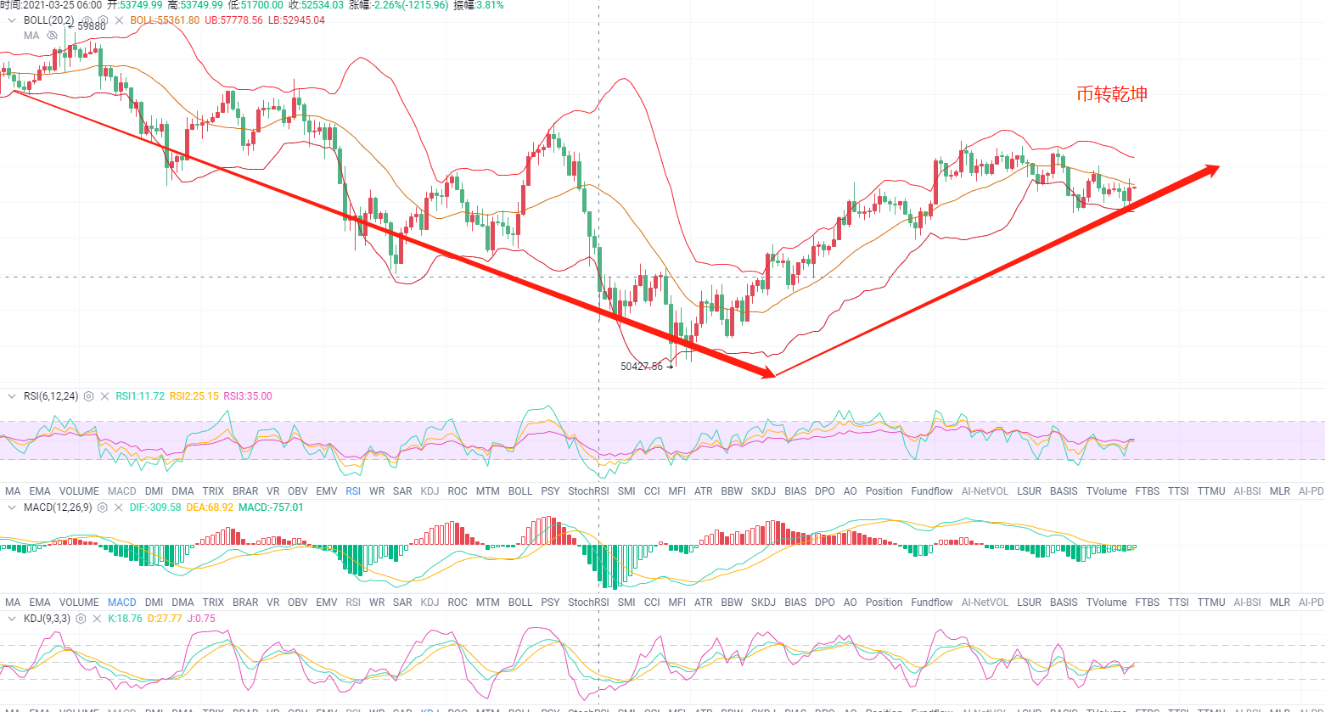Select AI-NetVOL tab in row under RSI chart
The image size is (1325, 712).
[985, 491]
